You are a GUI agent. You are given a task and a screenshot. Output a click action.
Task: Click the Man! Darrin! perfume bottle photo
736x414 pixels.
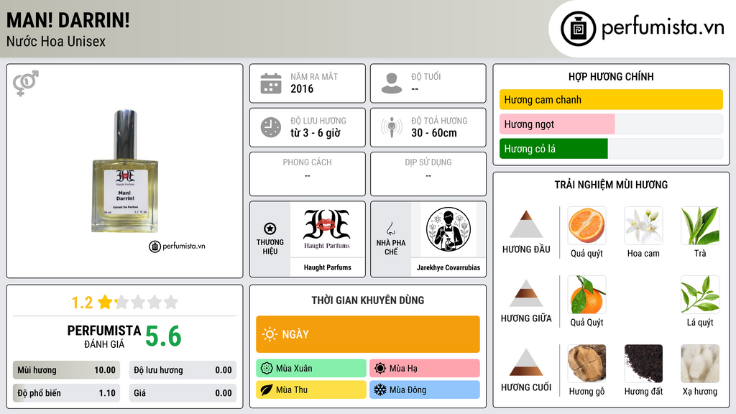(x=125, y=171)
